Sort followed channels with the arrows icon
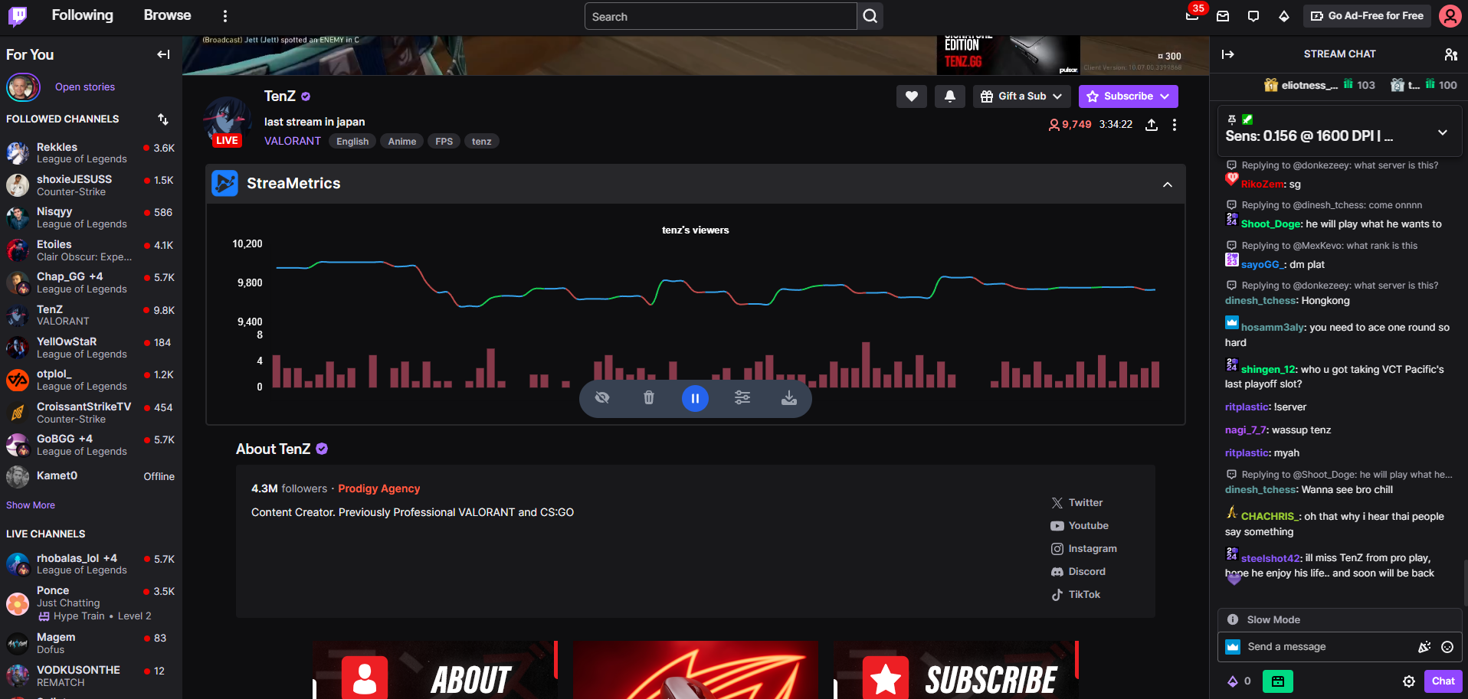The width and height of the screenshot is (1468, 699). point(163,119)
